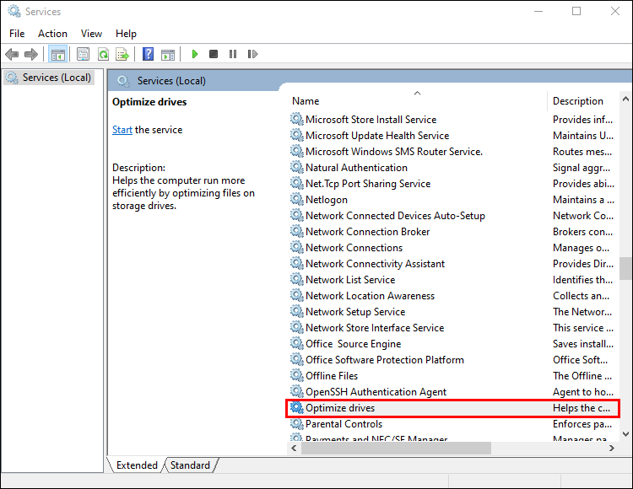The width and height of the screenshot is (633, 489).
Task: Open the Action menu
Action: (x=52, y=34)
